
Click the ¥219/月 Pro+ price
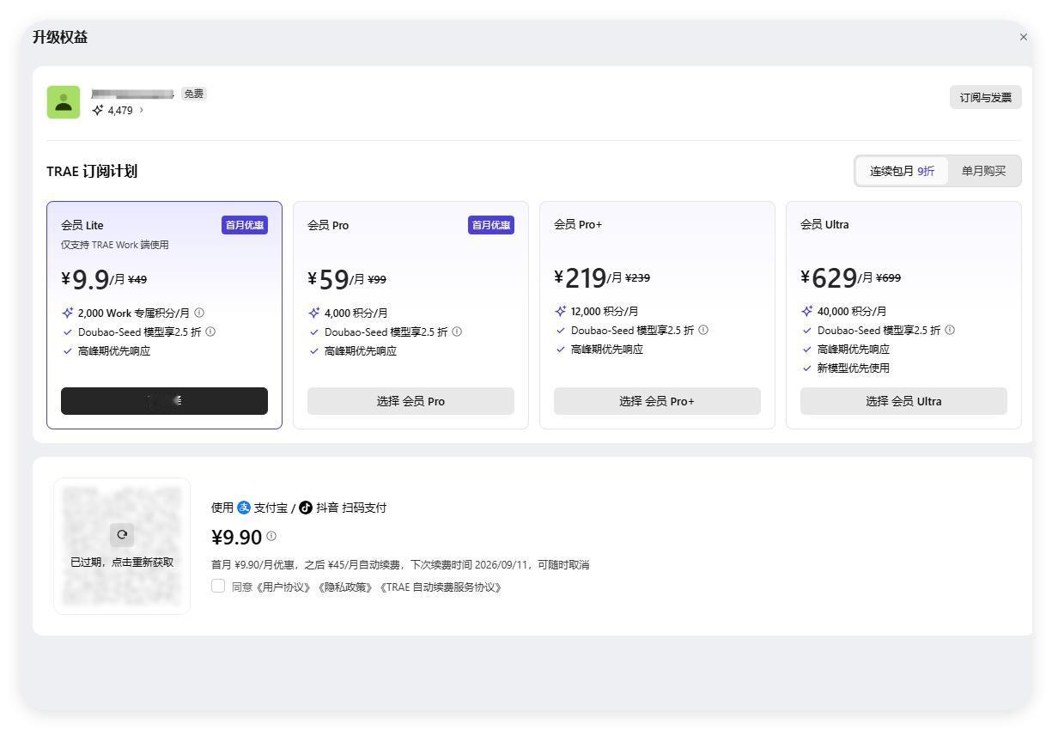coord(588,277)
